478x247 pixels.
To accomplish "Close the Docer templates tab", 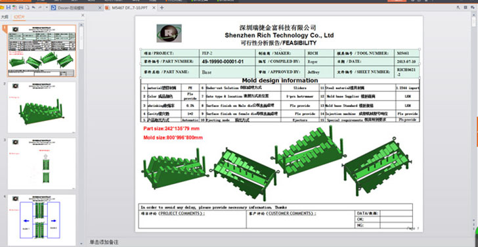I will tap(100, 8).
